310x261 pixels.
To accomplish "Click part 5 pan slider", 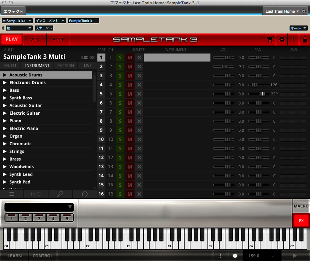I will tap(259, 94).
